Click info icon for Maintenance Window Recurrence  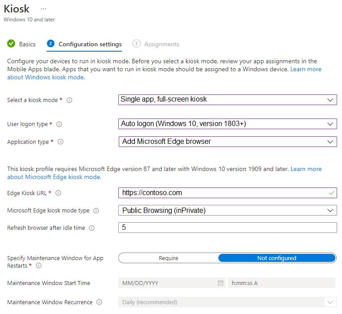point(99,302)
